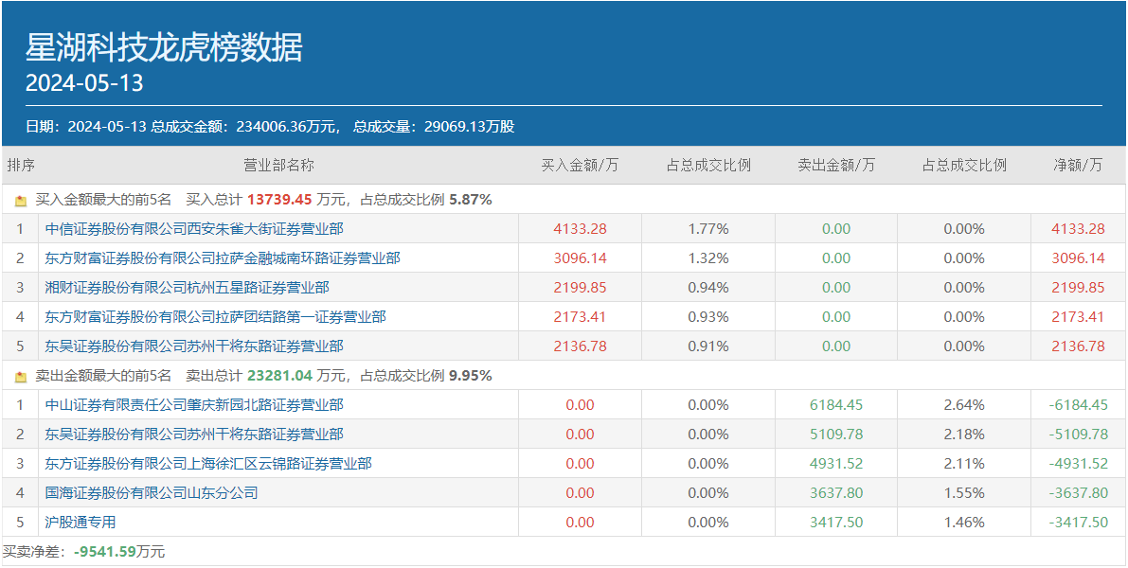Open 东方证券上海徐汇区云锦路营业部 link
Image resolution: width=1128 pixels, height=568 pixels.
208,464
